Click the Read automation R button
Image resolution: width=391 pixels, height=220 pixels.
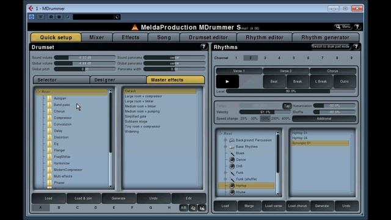pos(51,17)
